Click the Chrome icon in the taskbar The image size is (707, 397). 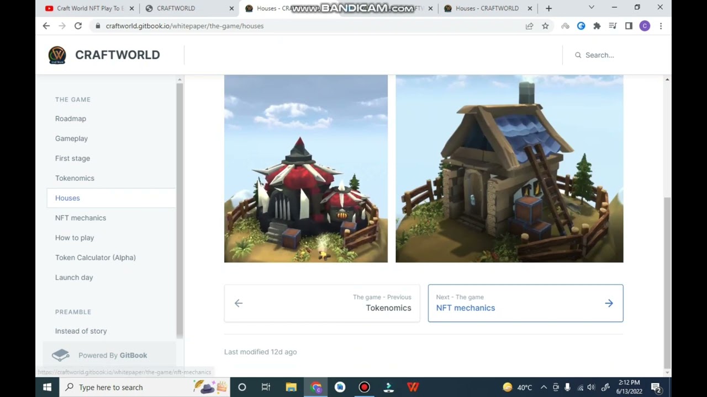point(316,387)
